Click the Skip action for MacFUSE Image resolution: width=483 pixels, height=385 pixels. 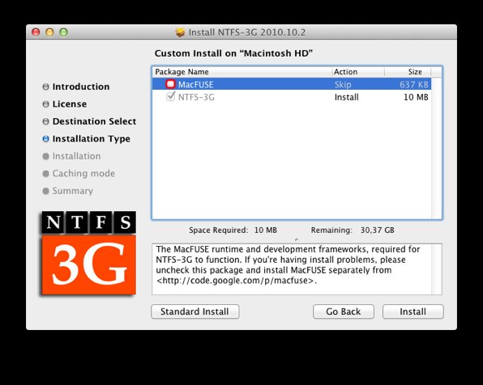click(x=343, y=85)
